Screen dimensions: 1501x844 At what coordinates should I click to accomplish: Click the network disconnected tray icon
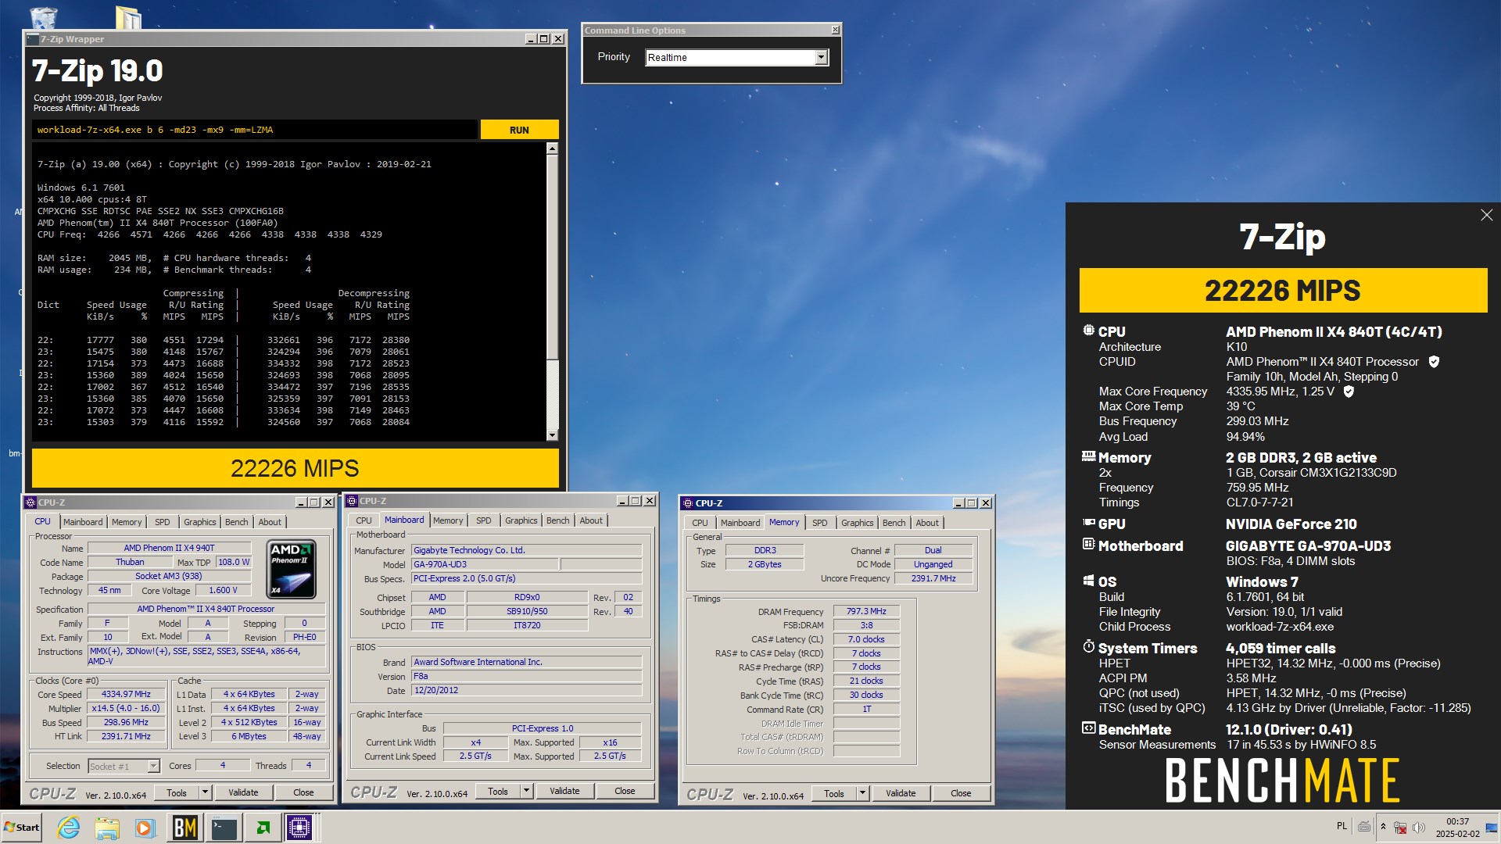[1400, 827]
